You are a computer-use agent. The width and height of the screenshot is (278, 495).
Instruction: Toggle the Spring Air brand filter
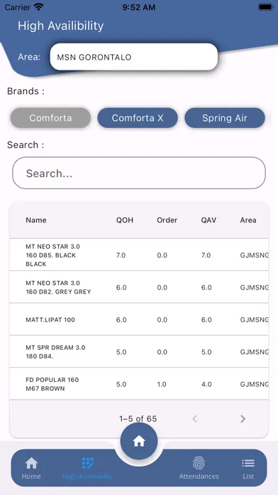pos(225,118)
